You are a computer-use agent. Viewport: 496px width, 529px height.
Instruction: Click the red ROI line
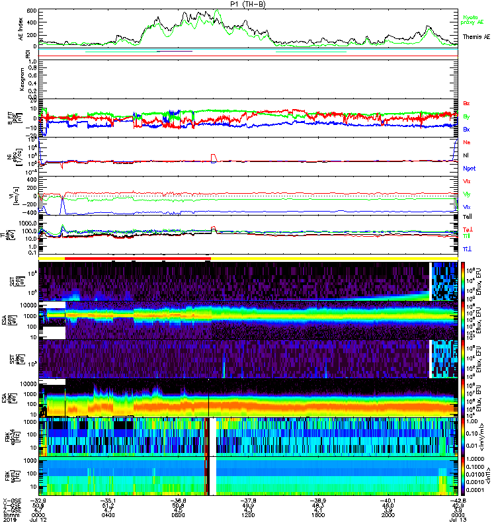click(x=248, y=56)
